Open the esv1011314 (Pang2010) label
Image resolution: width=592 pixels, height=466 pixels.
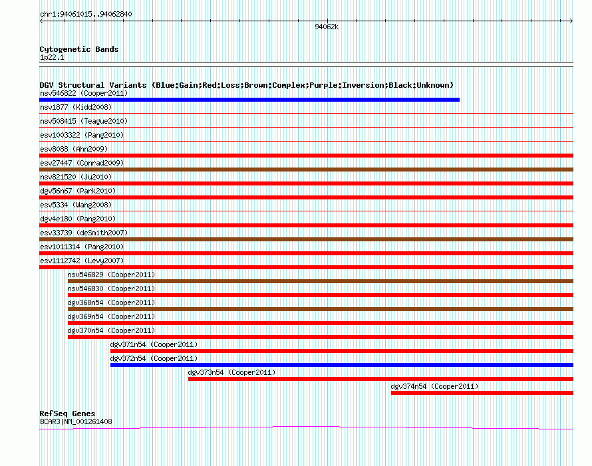point(82,247)
